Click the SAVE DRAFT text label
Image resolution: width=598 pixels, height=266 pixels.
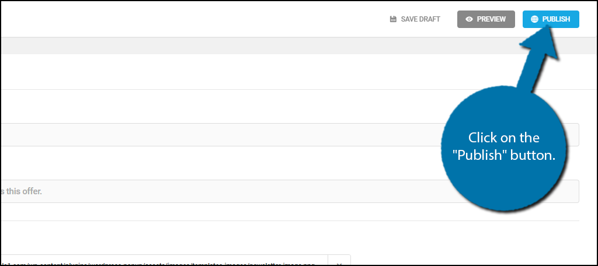tap(420, 19)
